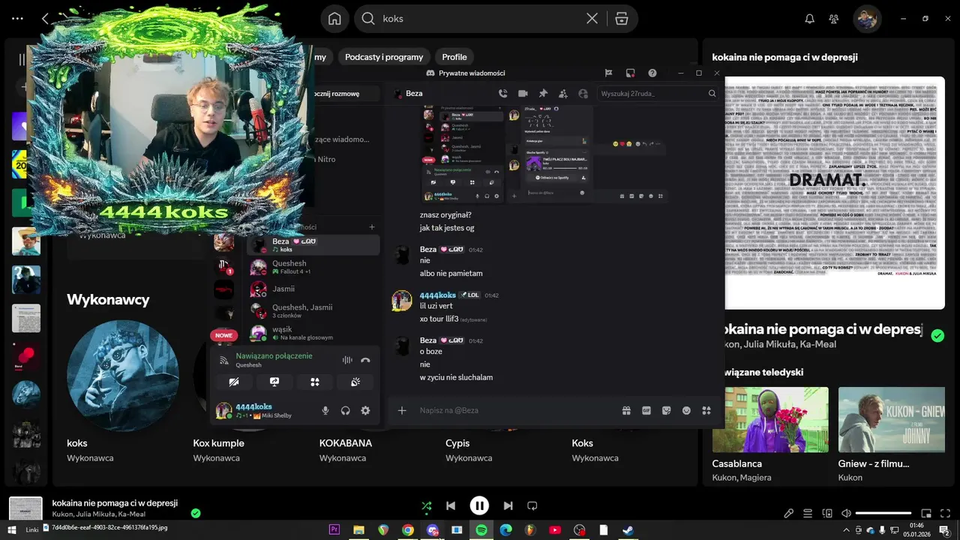The image size is (960, 540).
Task: Start a Discord video call with Beza
Action: click(x=523, y=94)
